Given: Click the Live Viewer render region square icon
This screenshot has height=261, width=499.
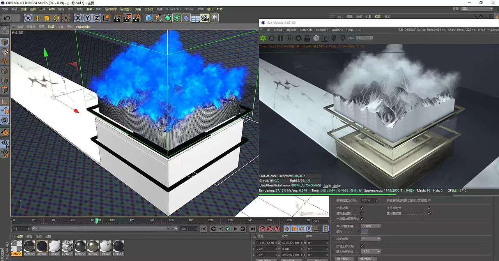Looking at the screenshot, I should [x=325, y=38].
